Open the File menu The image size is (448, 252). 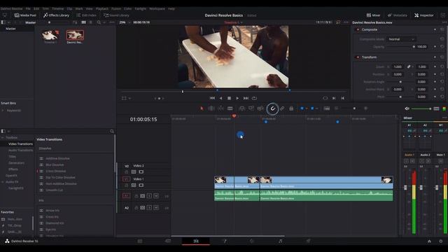pyautogui.click(x=28, y=9)
